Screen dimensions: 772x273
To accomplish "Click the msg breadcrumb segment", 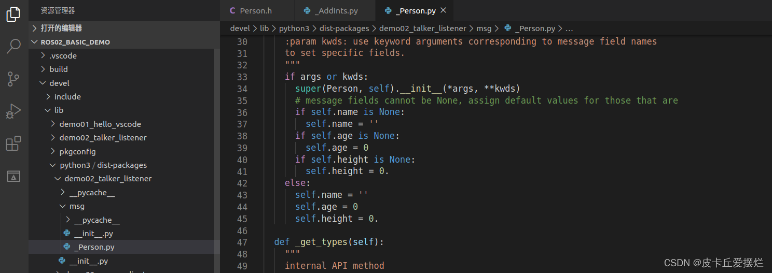I will (x=484, y=28).
